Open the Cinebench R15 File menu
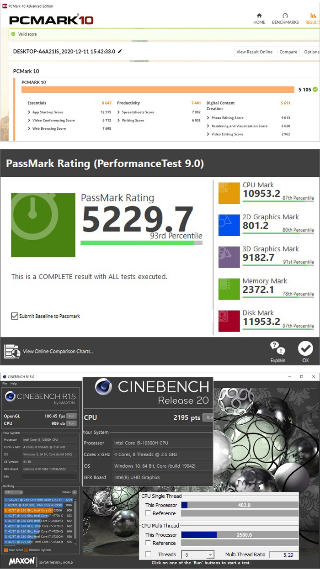The height and width of the screenshot is (570, 320). pyautogui.click(x=5, y=384)
